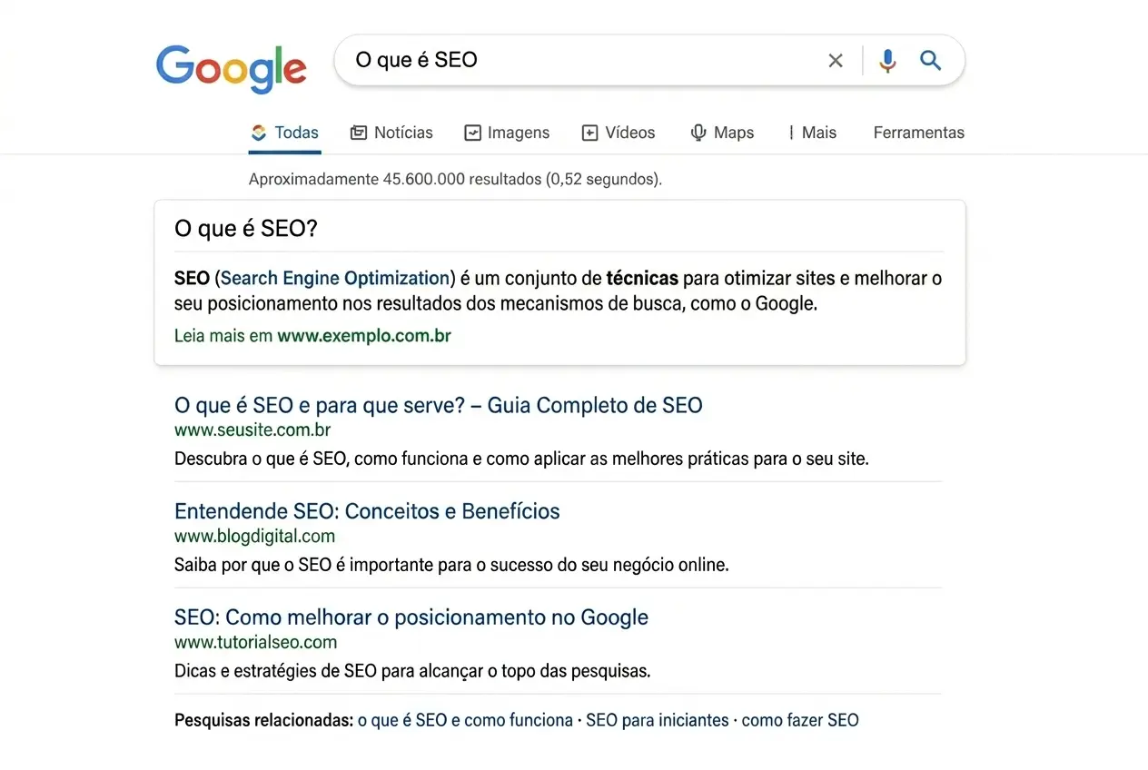Viewport: 1148px width, 770px height.
Task: Click the www.tutorialseo.com URL
Action: pyautogui.click(x=255, y=643)
